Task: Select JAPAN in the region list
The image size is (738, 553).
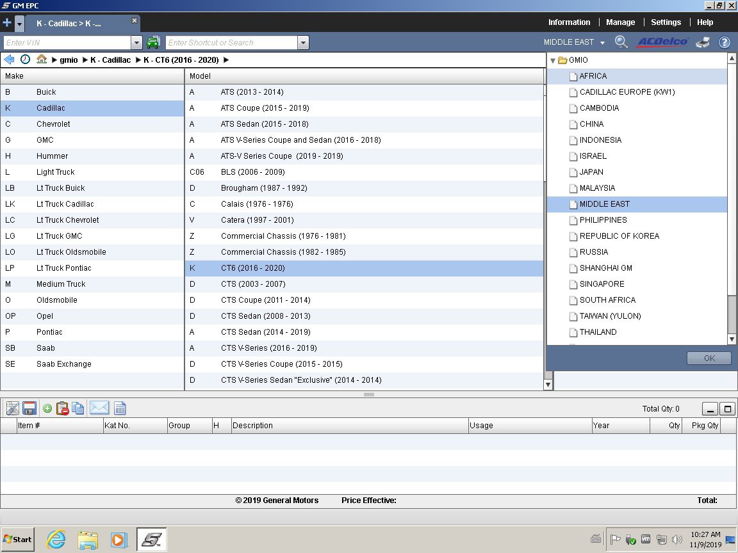Action: click(591, 172)
